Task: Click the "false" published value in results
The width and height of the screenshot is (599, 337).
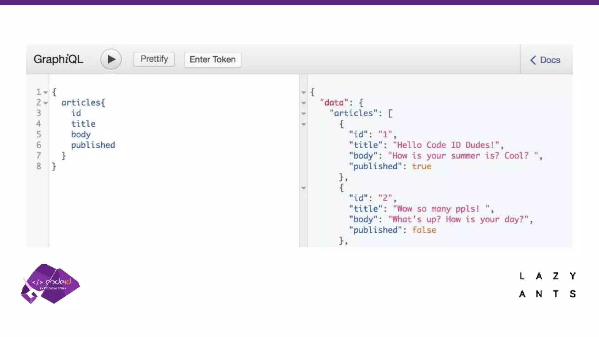Action: 424,230
